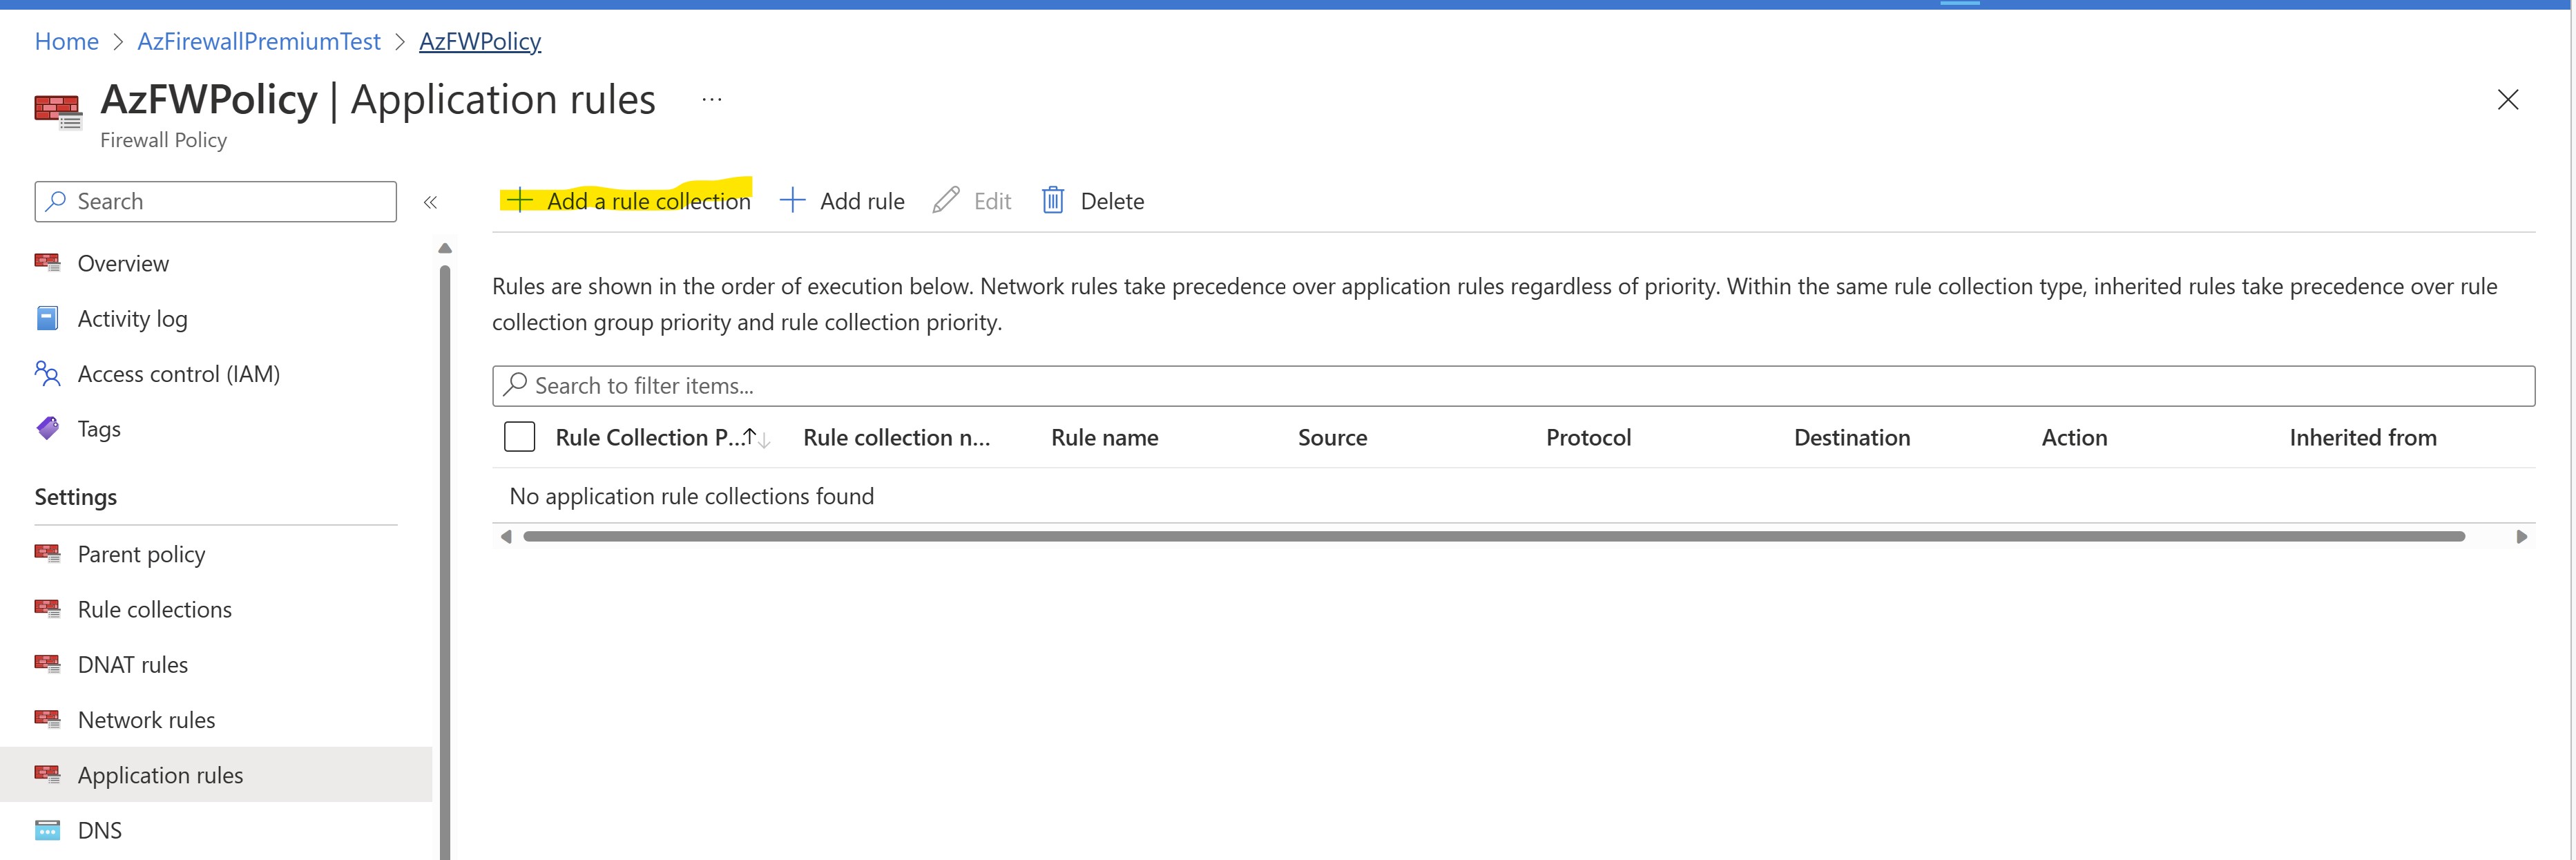Viewport: 2576px width, 860px height.
Task: Click the Edit pencil icon
Action: [946, 201]
